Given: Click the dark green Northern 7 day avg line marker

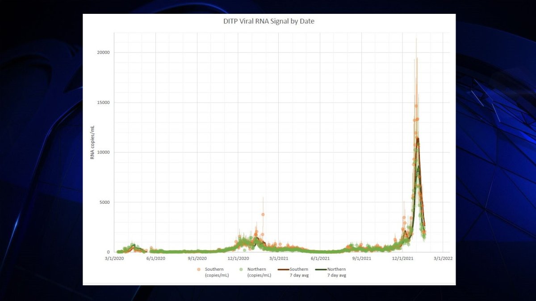Looking at the screenshot, I should click(x=321, y=270).
